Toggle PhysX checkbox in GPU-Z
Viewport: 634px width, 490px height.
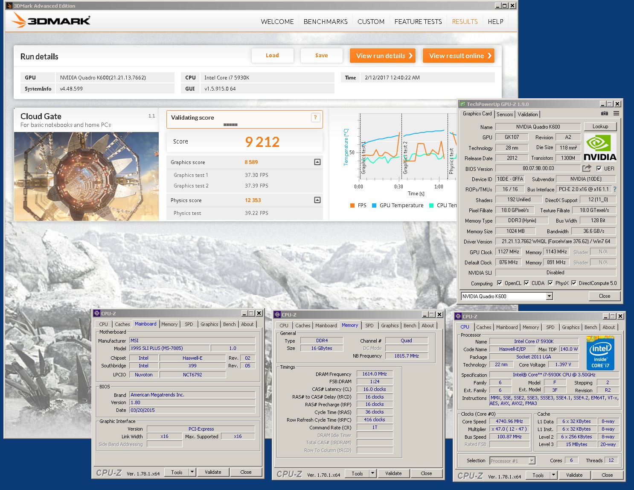[x=550, y=283]
